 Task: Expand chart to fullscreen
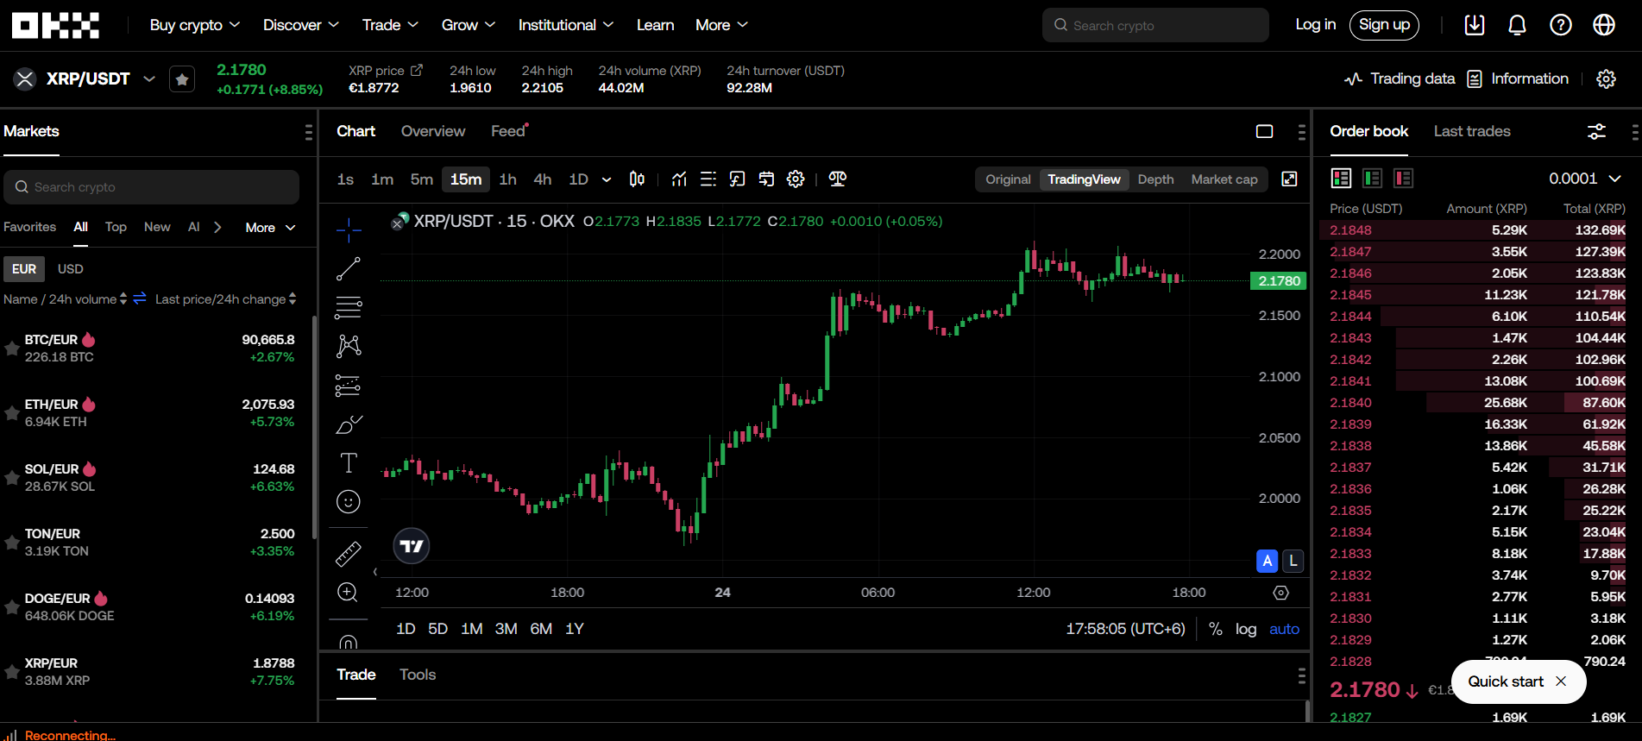tap(1289, 179)
